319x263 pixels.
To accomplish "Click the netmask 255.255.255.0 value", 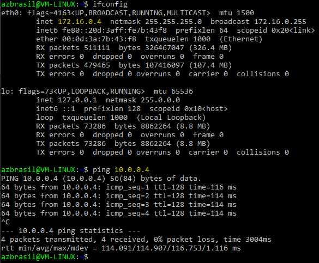I will [x=173, y=22].
